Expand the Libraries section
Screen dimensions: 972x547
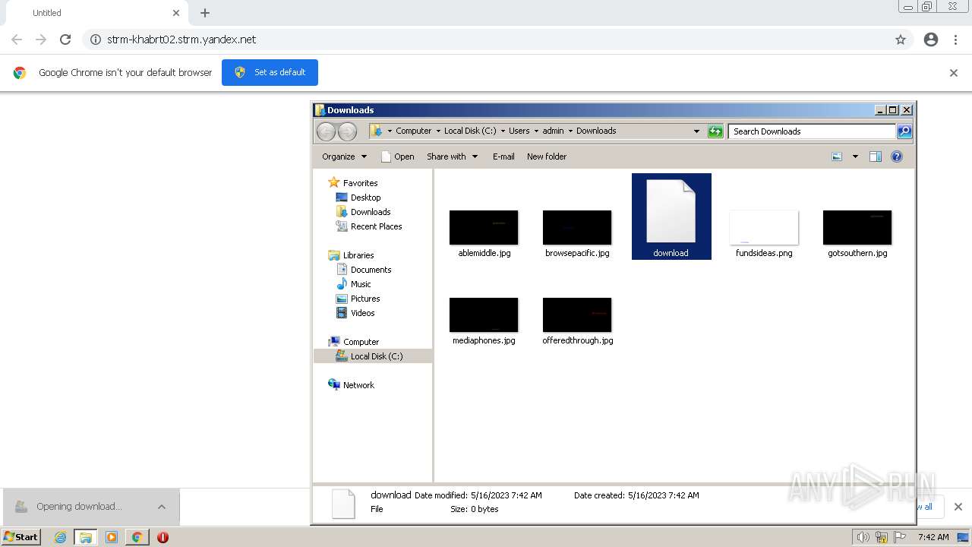pyautogui.click(x=358, y=255)
